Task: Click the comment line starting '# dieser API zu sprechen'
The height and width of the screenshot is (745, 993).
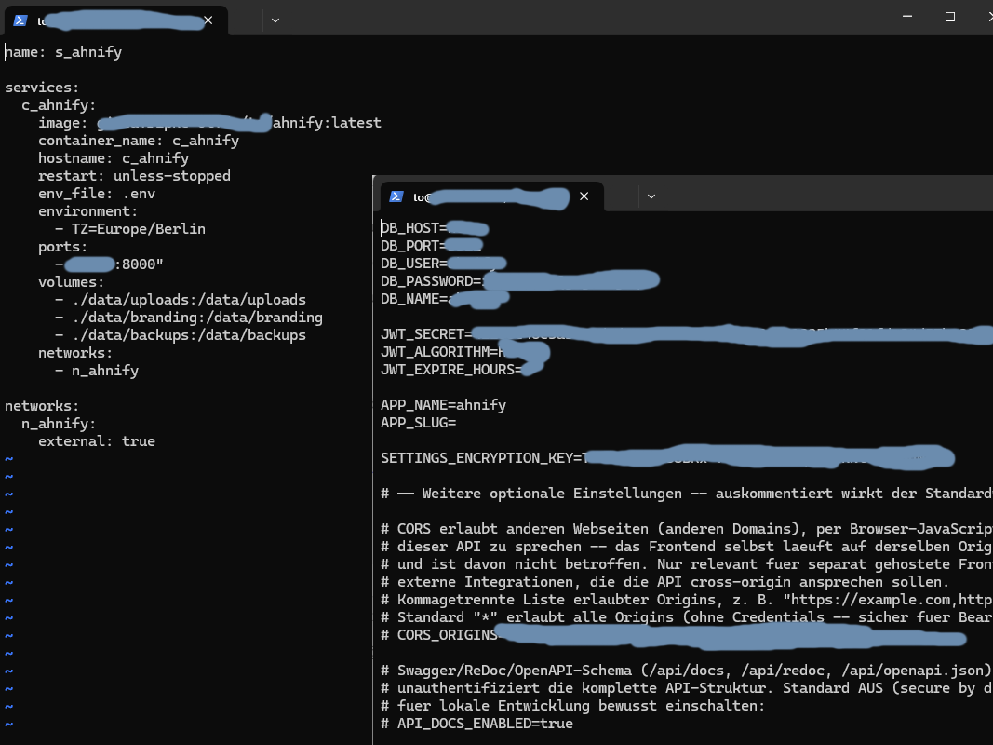Action: pos(687,547)
